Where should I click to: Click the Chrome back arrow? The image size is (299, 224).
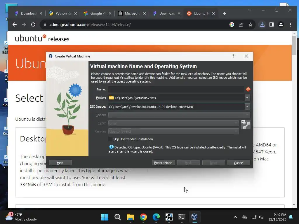click(x=15, y=24)
